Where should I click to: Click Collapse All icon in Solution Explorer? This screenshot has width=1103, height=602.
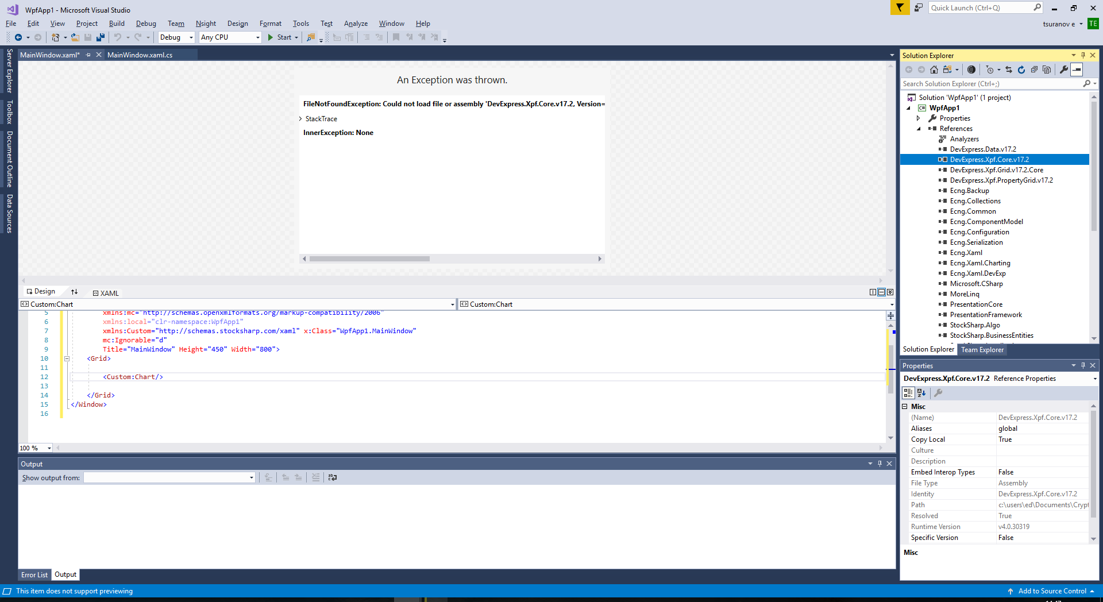[x=1034, y=70]
